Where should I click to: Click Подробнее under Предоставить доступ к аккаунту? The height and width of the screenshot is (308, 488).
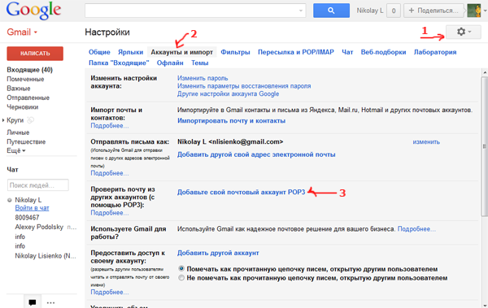[x=110, y=292]
